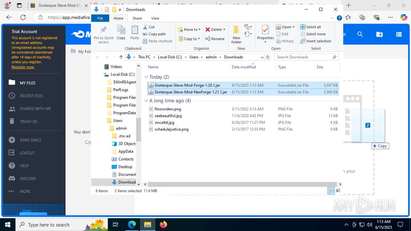The width and height of the screenshot is (411, 231).
Task: Open the Move to dropdown
Action: [x=189, y=29]
